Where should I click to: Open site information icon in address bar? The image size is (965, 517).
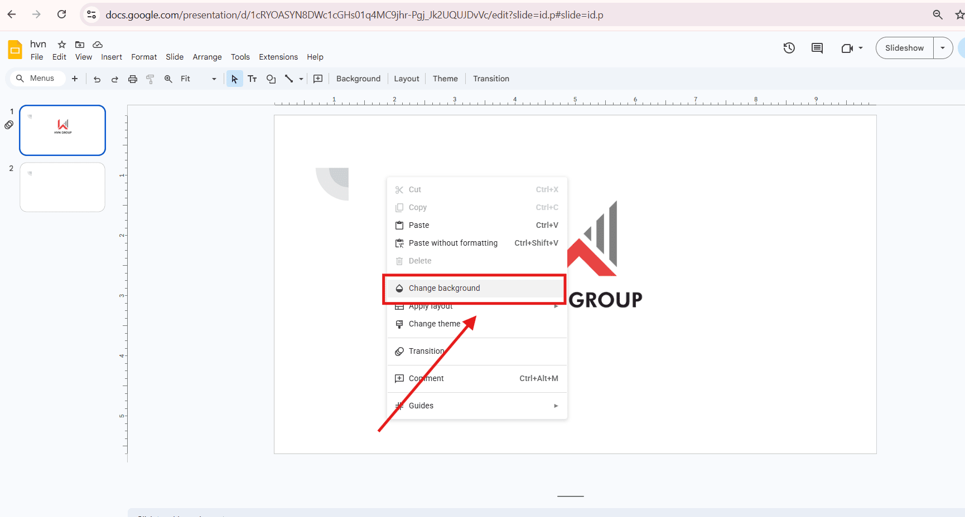click(91, 14)
